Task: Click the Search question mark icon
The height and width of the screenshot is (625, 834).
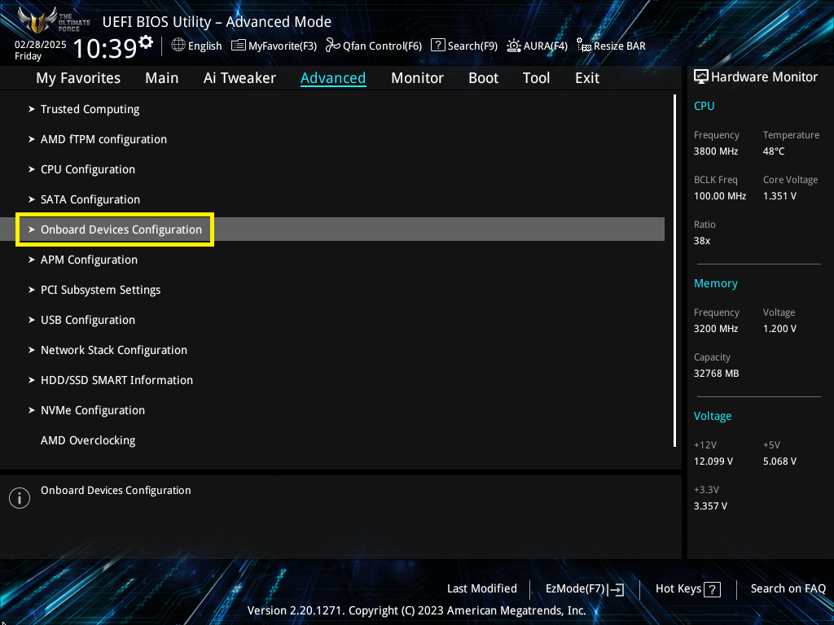Action: pos(437,46)
